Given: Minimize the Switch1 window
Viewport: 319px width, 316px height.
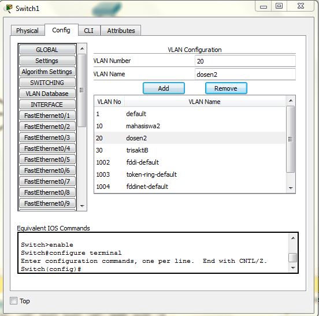Looking at the screenshot, I should (x=264, y=6).
